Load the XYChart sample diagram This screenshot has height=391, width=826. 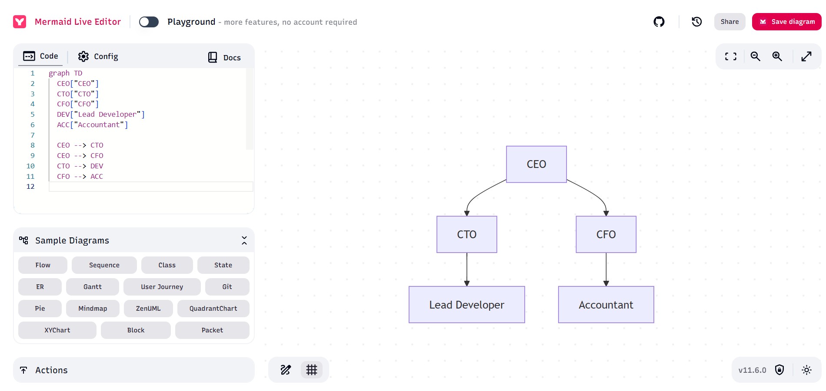pos(57,330)
